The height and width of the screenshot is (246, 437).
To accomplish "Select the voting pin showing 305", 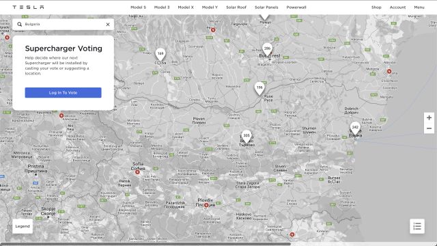I will point(246,137).
